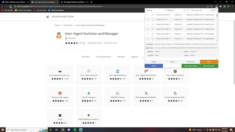Click the platform text field
Image resolution: width=235 pixels, height=132 pixels.
pyautogui.click(x=168, y=52)
